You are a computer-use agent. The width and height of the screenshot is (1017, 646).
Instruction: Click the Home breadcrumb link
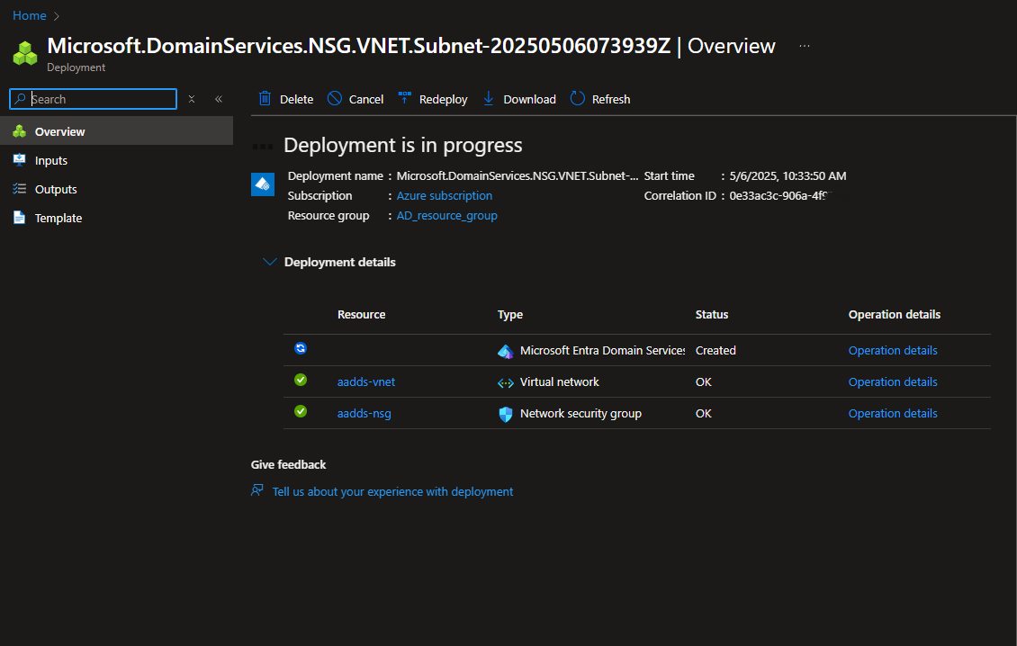[x=30, y=15]
